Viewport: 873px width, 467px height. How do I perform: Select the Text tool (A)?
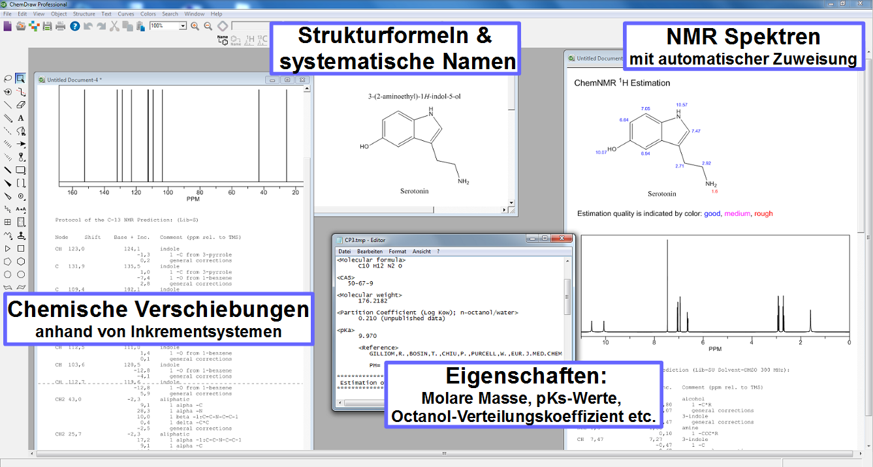point(21,118)
